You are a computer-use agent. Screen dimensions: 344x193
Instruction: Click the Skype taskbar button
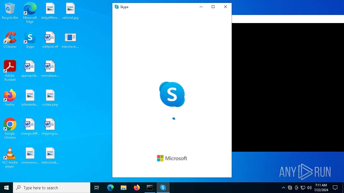point(163,188)
